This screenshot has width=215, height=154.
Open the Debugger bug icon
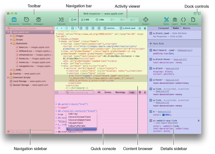[x=38, y=20]
